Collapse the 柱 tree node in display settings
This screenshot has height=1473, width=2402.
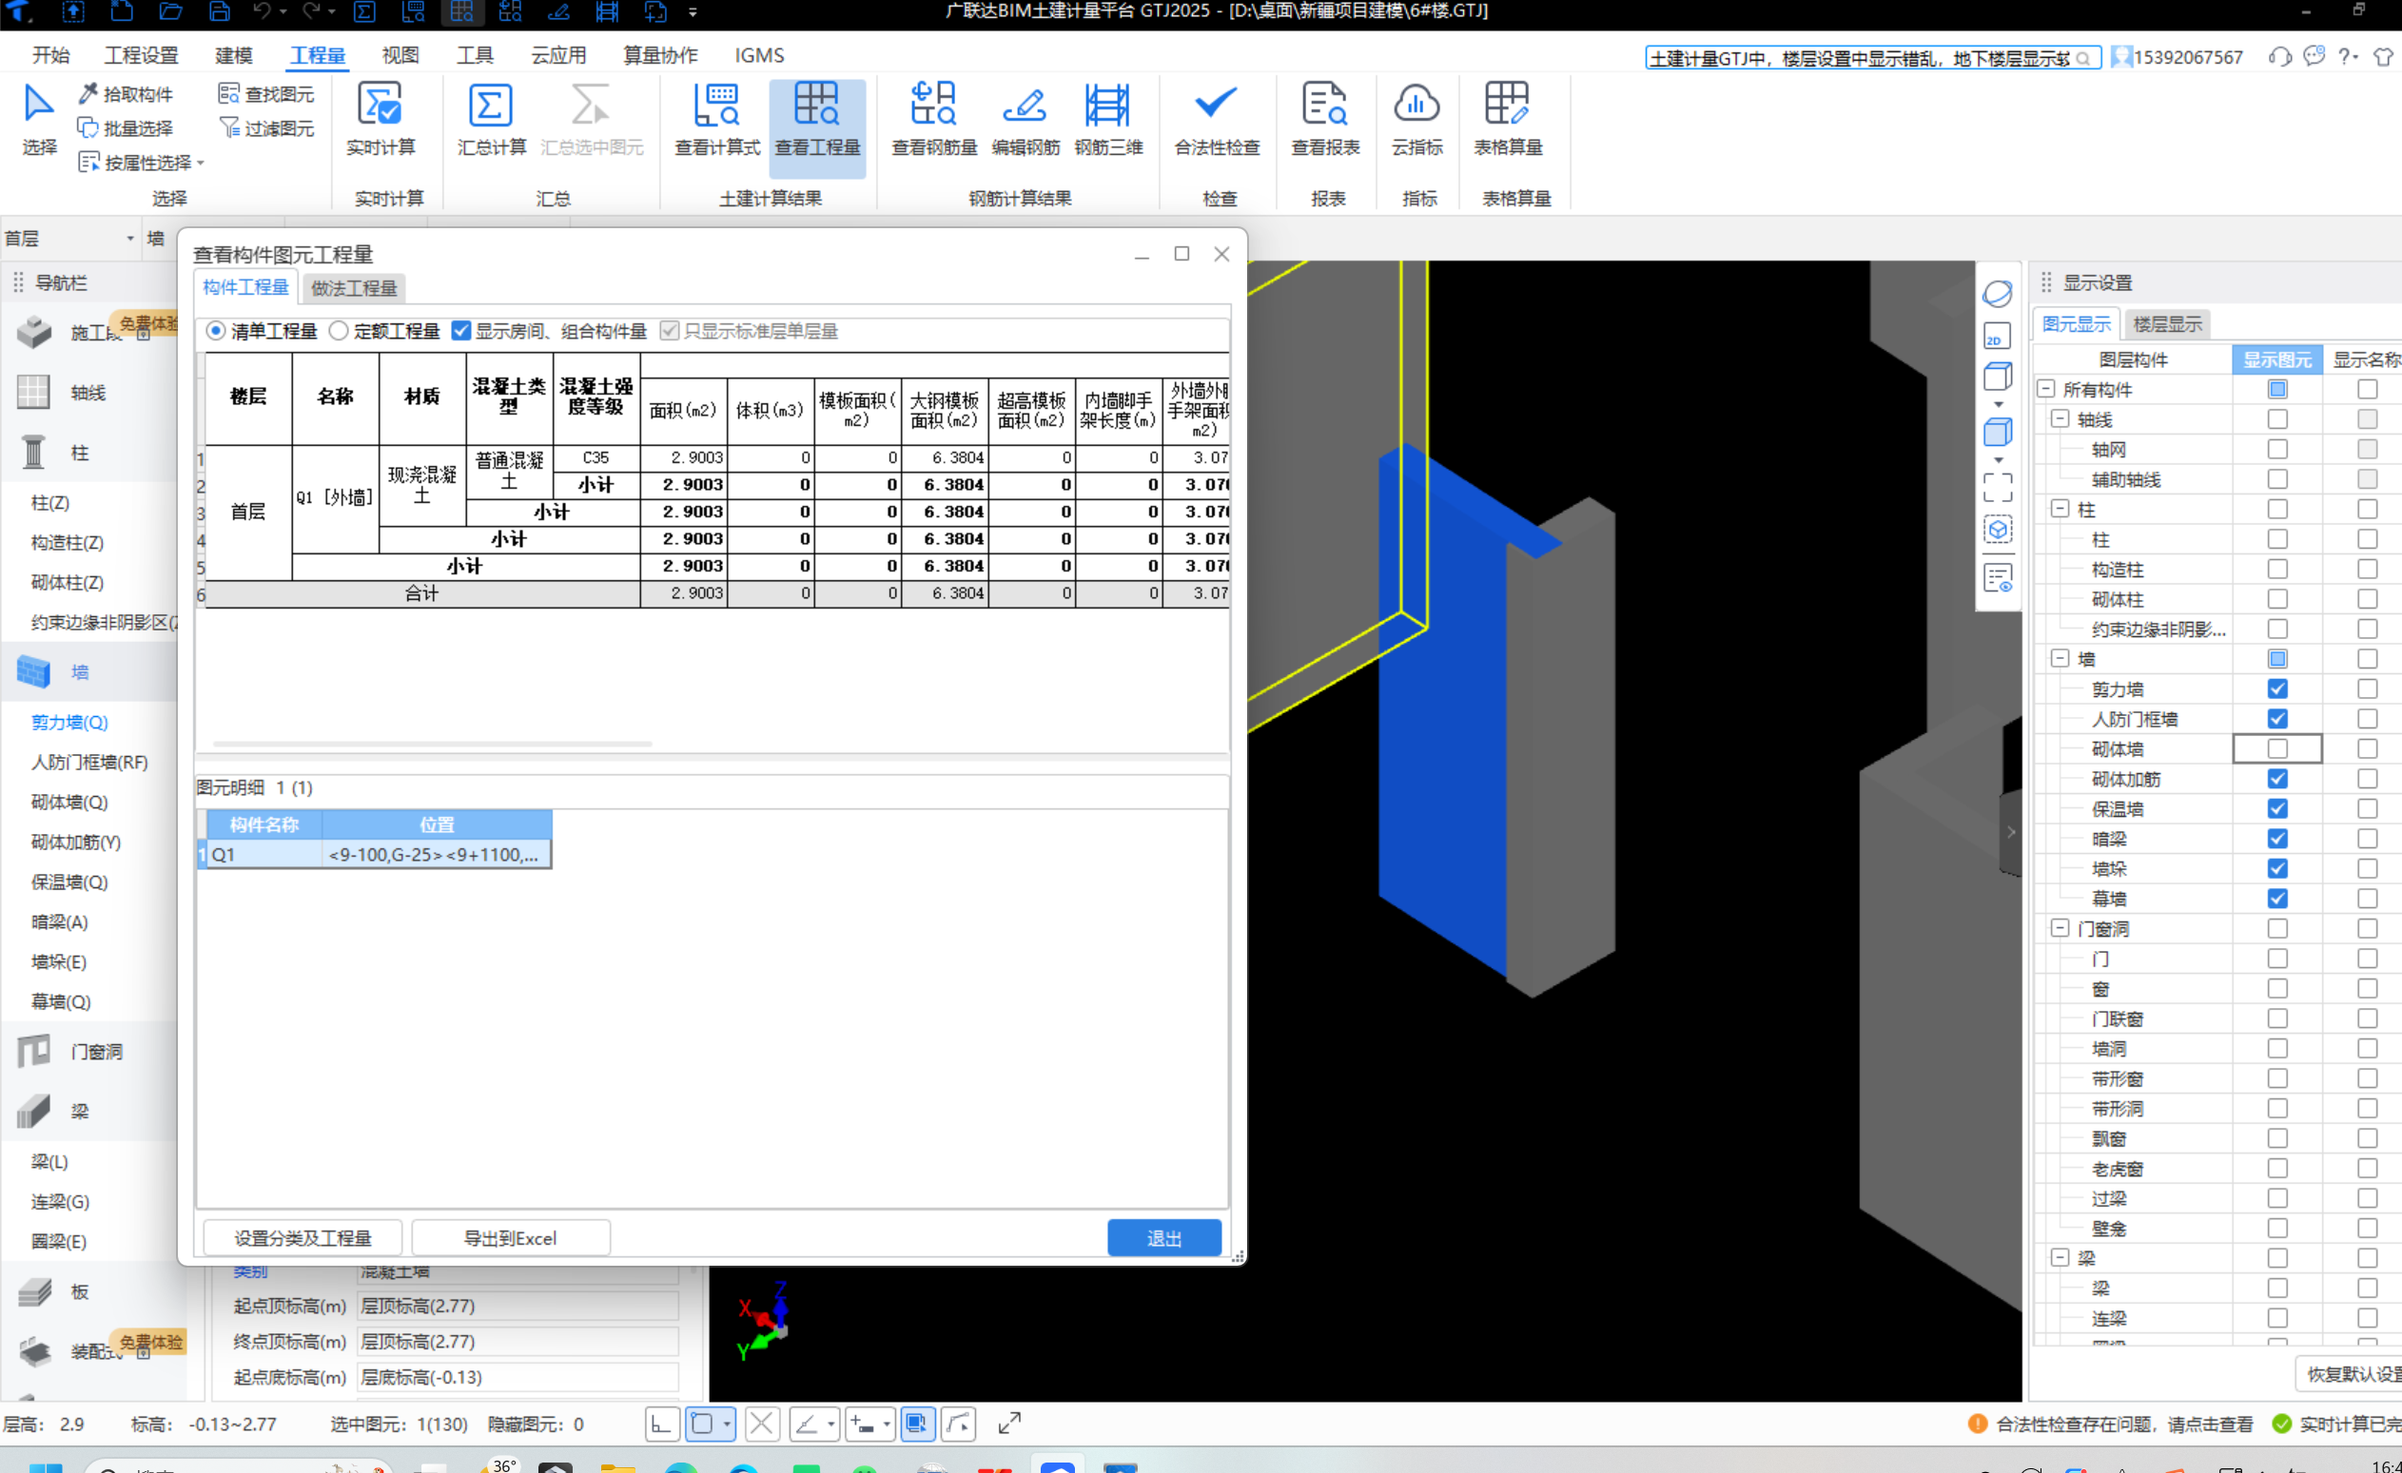click(x=2060, y=509)
